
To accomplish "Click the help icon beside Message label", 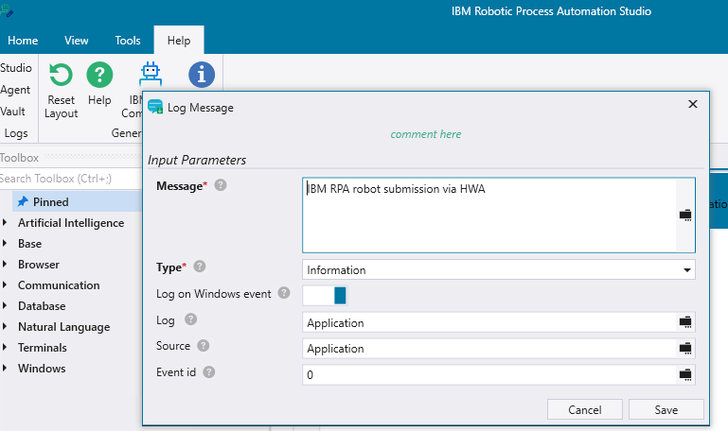I will (221, 185).
